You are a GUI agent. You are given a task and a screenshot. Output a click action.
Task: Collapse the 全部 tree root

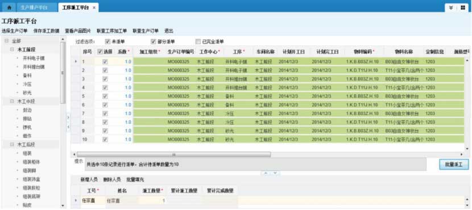6,40
